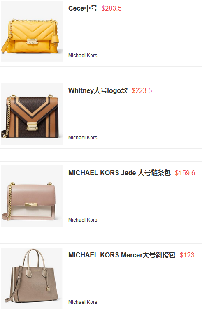Click the gold chain strap of pink Jade bag
202x310 pixels.
click(x=9, y=201)
